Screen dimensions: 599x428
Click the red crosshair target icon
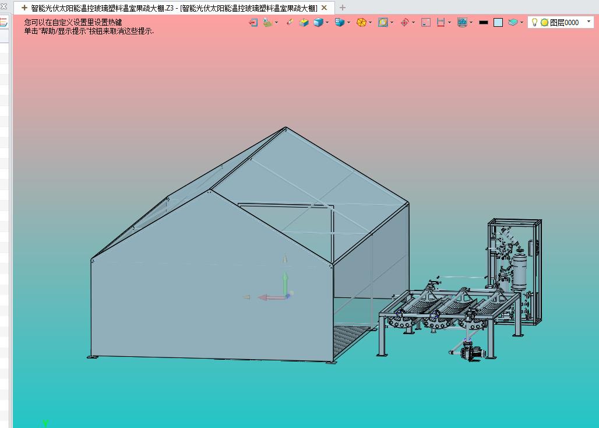pos(404,23)
